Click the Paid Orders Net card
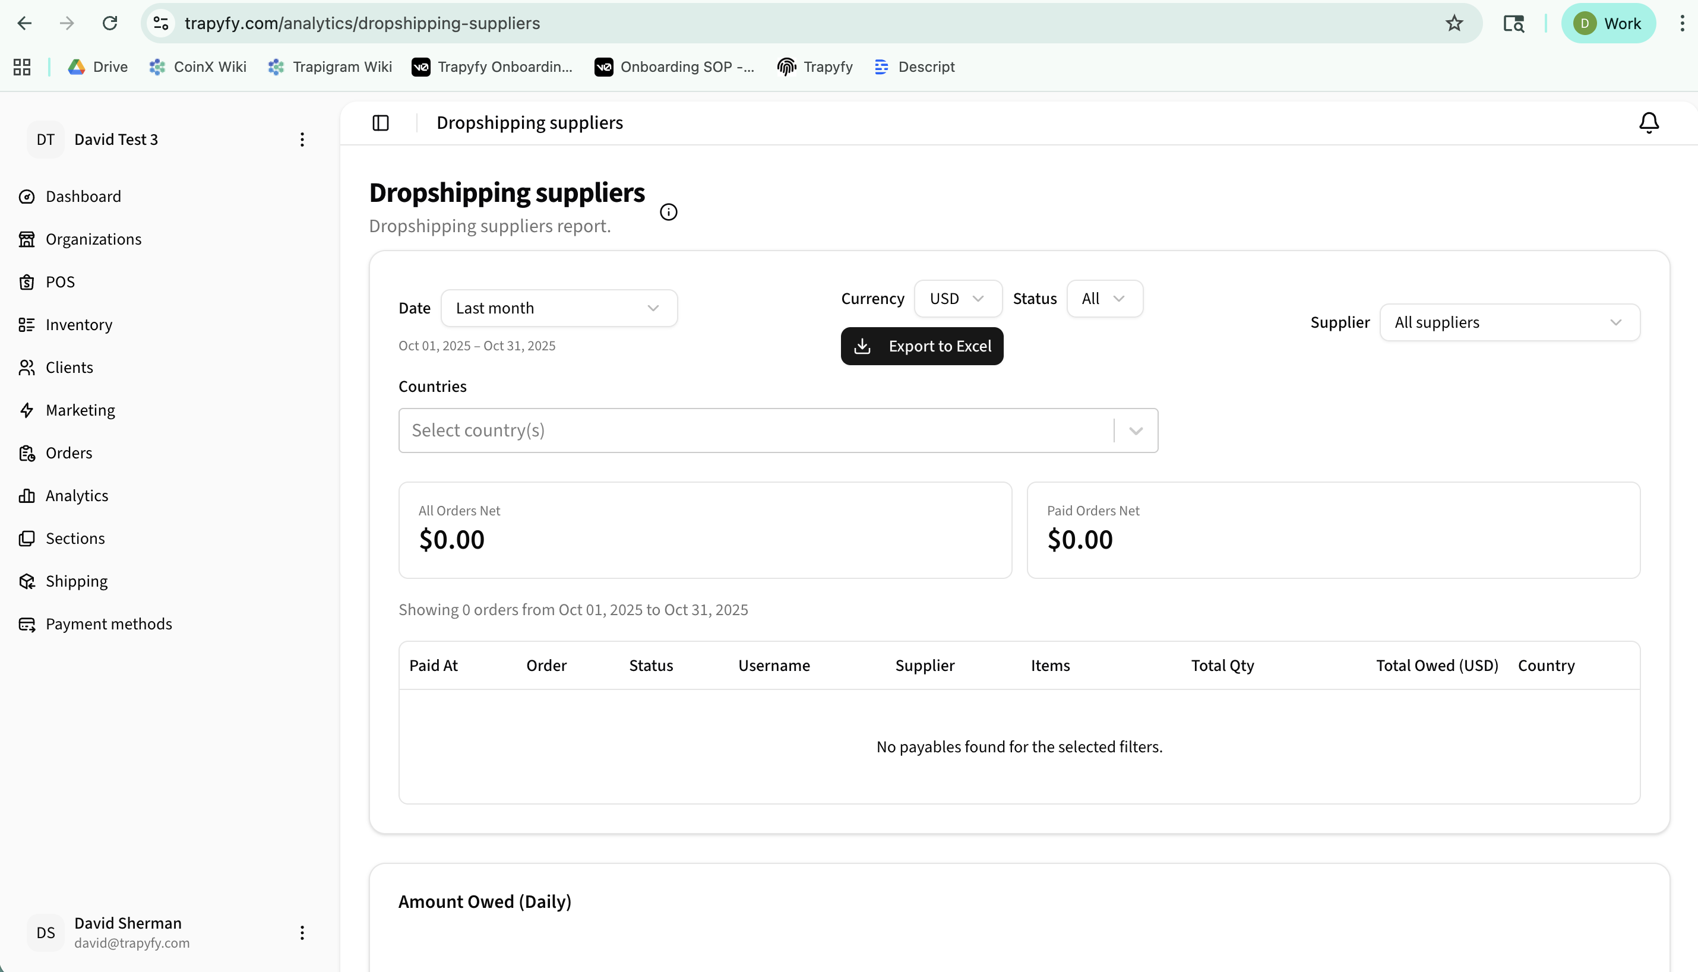Viewport: 1698px width, 972px height. [1333, 530]
